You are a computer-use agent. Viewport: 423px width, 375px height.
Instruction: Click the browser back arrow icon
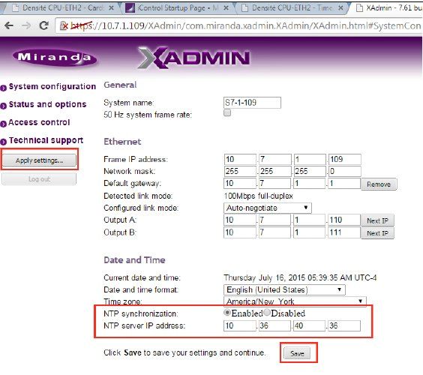point(9,26)
